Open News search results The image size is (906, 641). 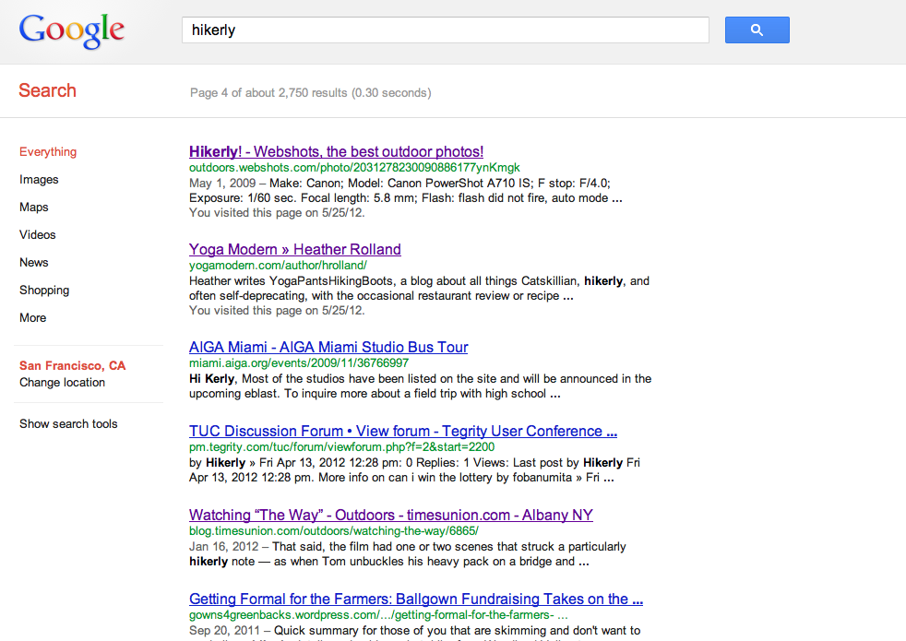[x=34, y=263]
